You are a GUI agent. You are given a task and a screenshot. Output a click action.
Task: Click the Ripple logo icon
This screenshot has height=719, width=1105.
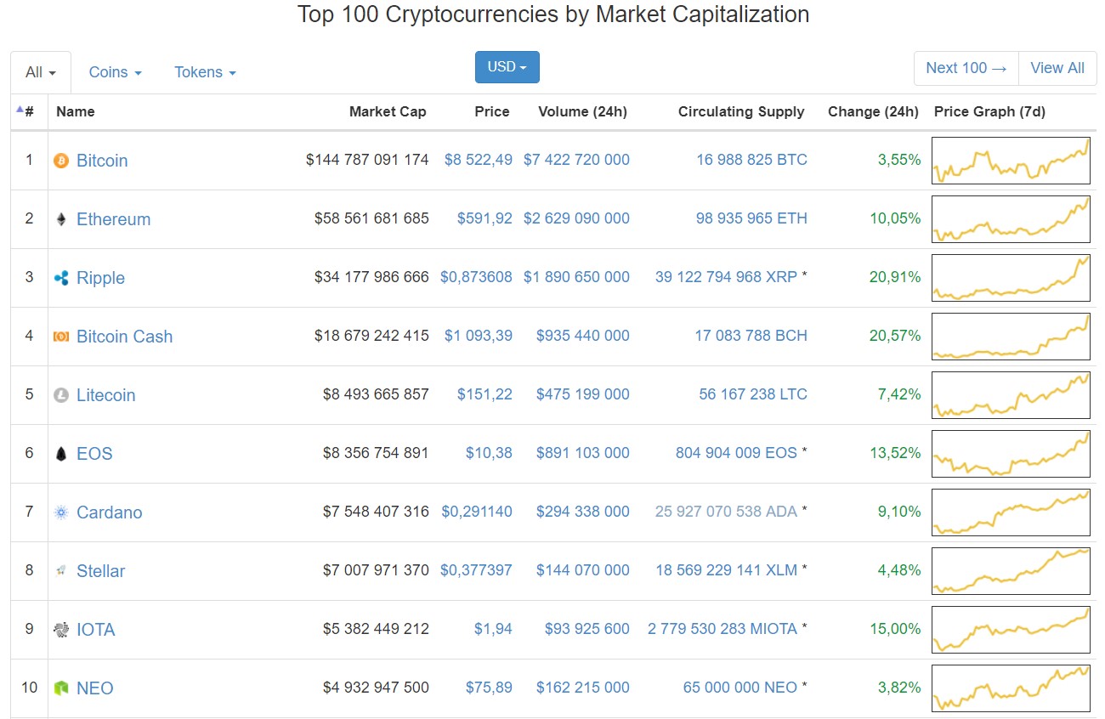pyautogui.click(x=61, y=278)
